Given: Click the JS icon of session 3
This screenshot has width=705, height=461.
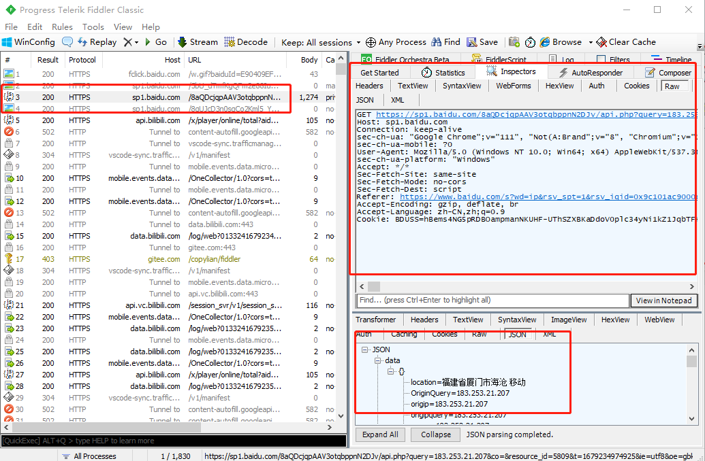Looking at the screenshot, I should point(8,97).
